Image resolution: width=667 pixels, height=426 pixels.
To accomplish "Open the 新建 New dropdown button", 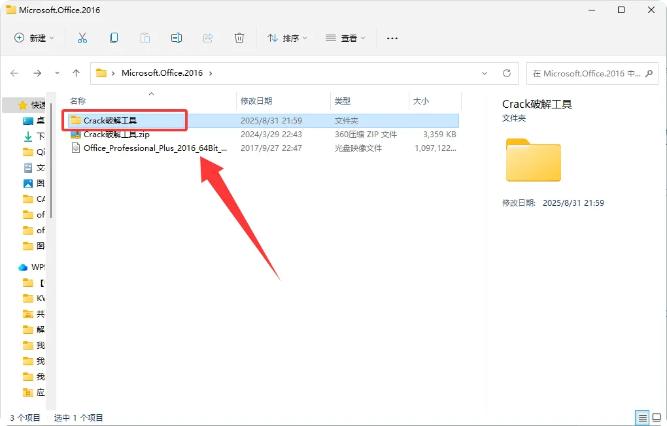I will (34, 38).
